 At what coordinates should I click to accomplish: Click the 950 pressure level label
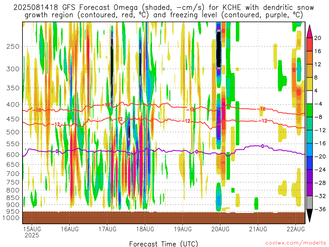pos(13,212)
